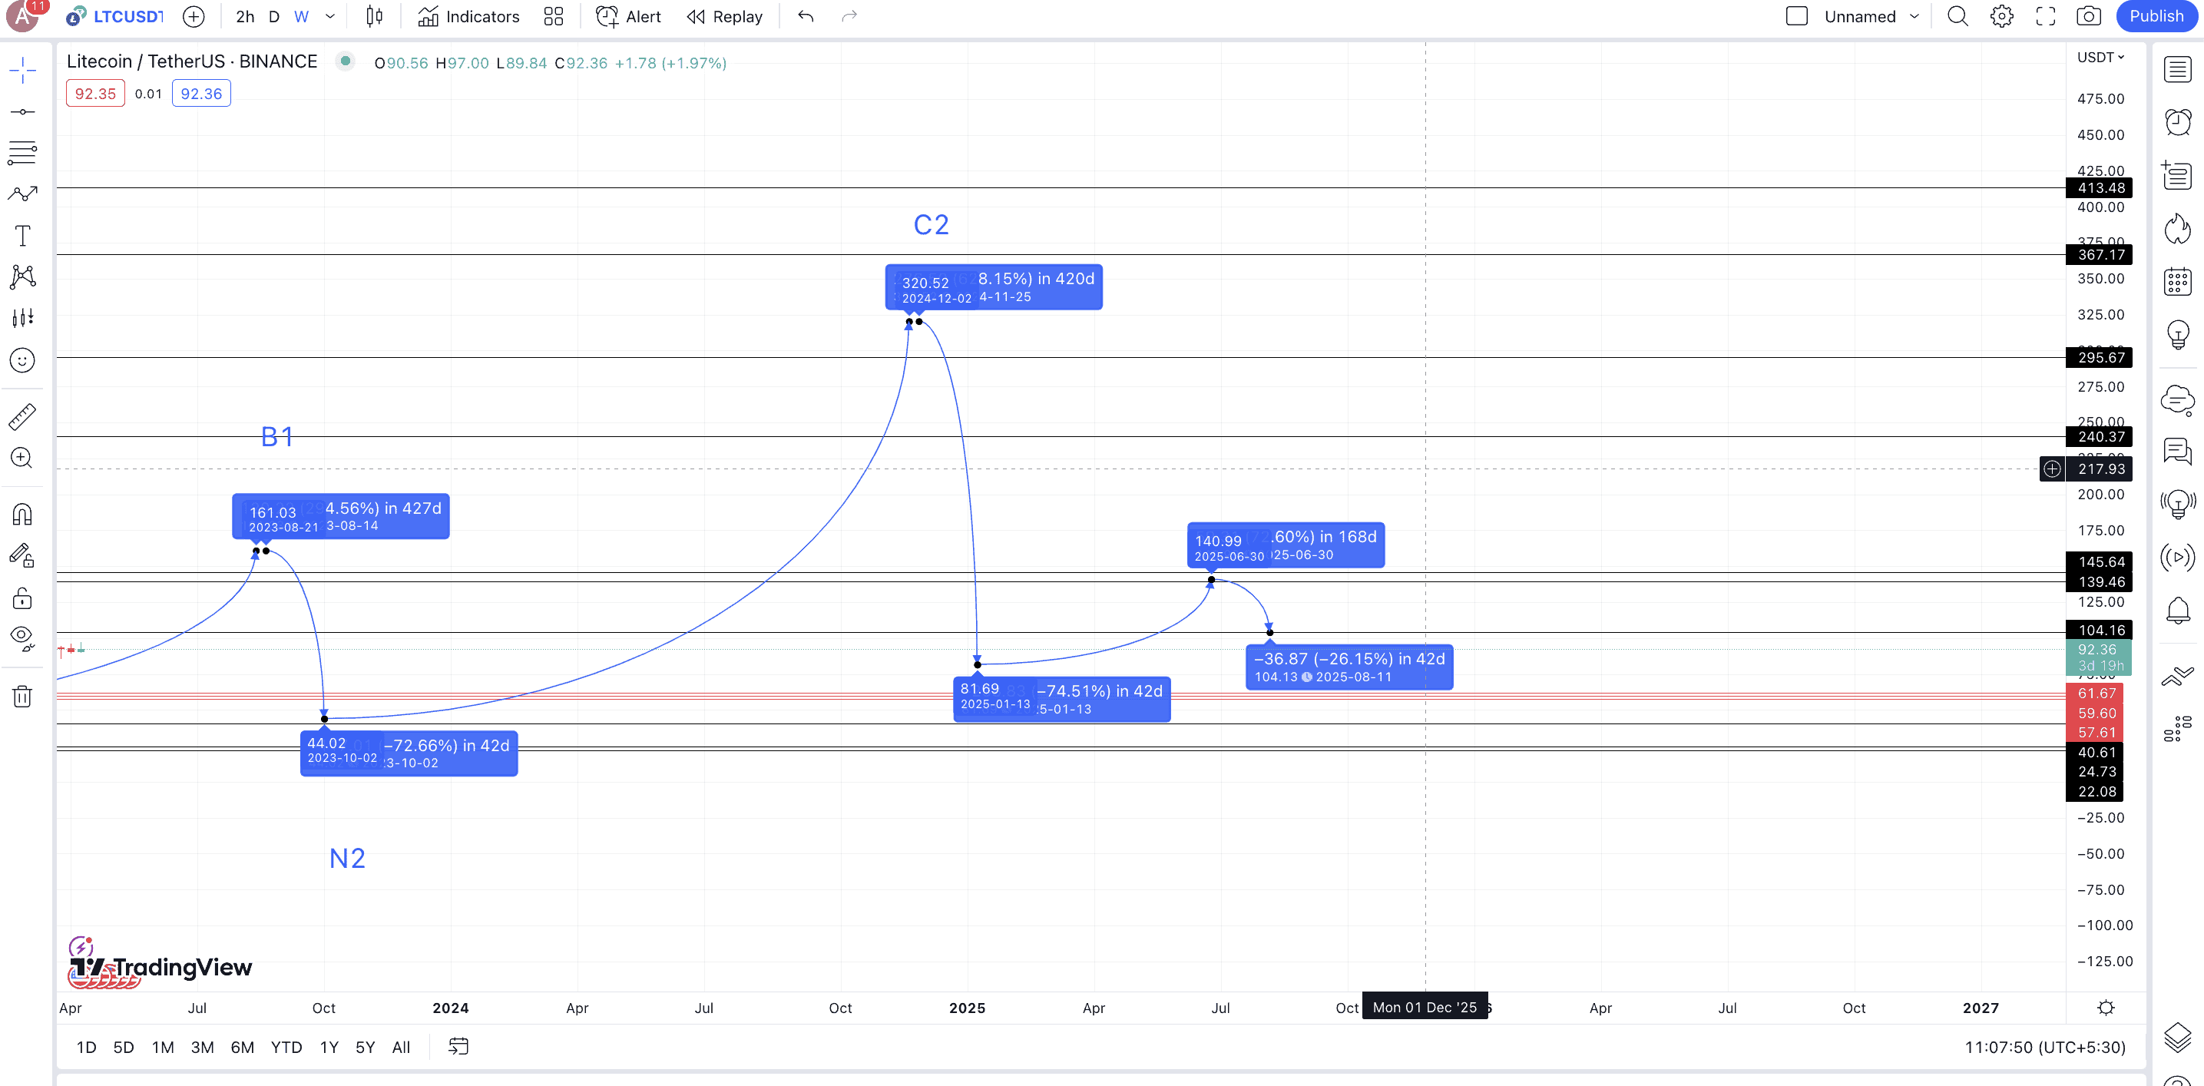Take chart snapshot with camera icon
The image size is (2204, 1086).
coord(2089,16)
